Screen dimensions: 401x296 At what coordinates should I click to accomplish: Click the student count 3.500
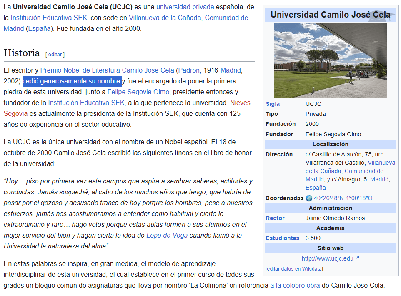313,238
